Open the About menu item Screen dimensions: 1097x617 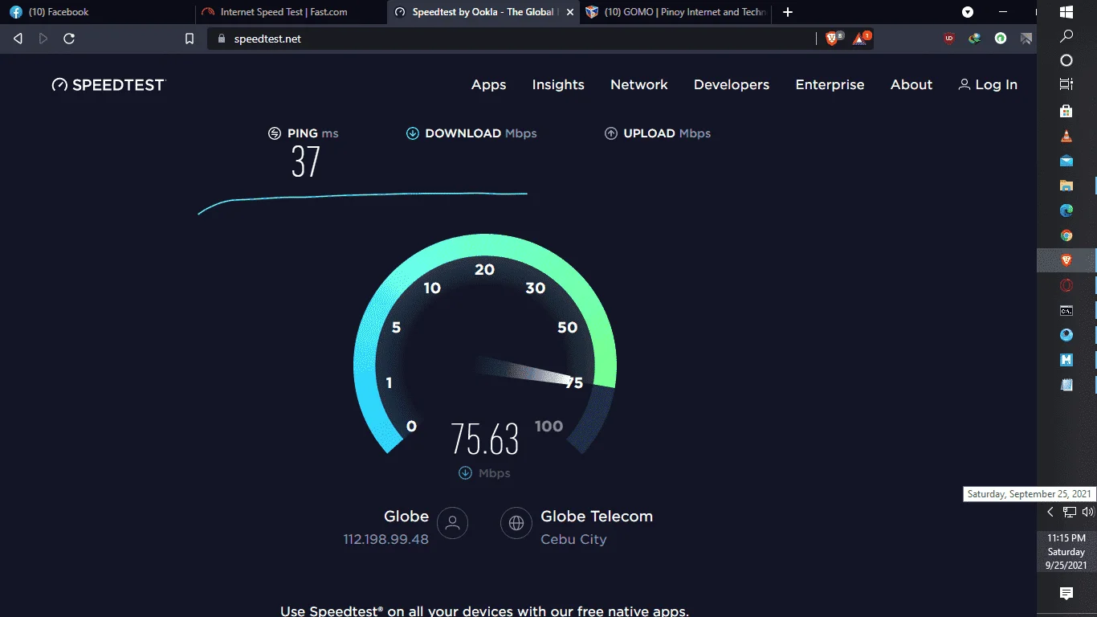[x=911, y=84]
